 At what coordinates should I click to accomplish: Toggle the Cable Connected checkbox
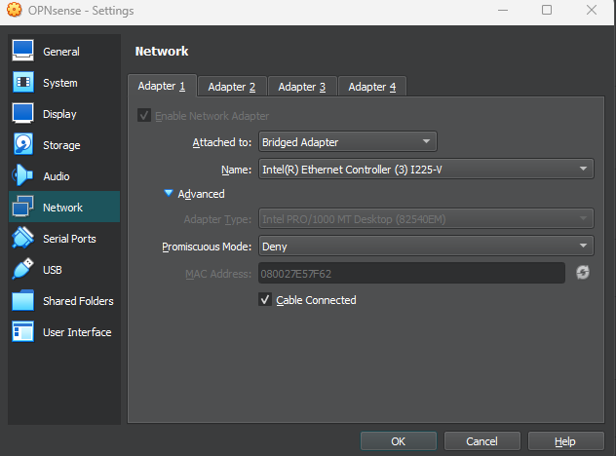[x=265, y=300]
